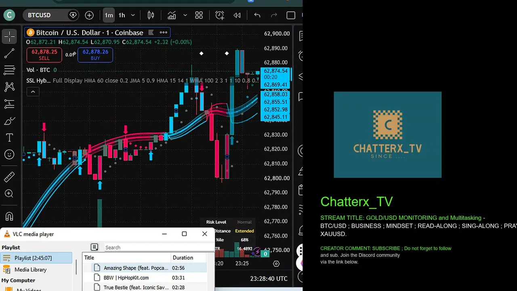Expand the timeframe interval dropdown

pyautogui.click(x=134, y=15)
